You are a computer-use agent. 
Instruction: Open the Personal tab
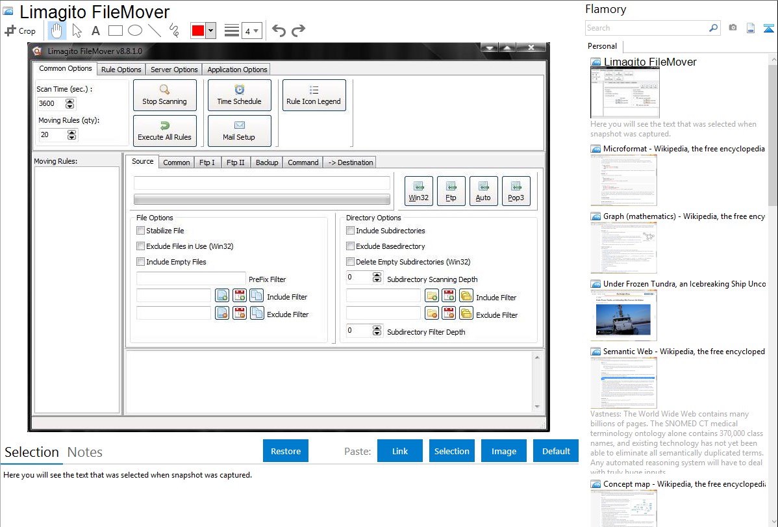click(603, 46)
